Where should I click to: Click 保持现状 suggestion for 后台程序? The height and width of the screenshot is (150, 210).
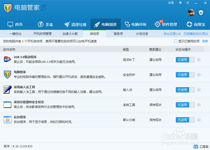(155, 120)
